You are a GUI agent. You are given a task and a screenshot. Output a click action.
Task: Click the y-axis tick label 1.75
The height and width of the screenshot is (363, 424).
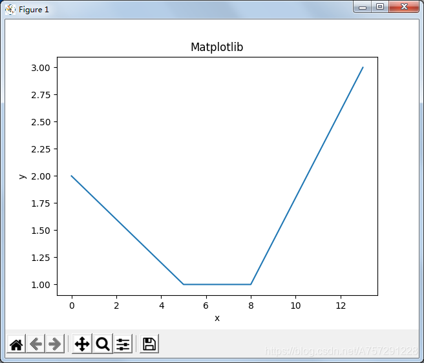pyautogui.click(x=41, y=203)
